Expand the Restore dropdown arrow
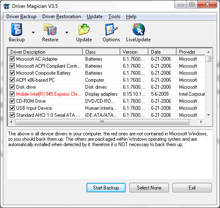The width and height of the screenshot is (220, 208). (x=67, y=33)
